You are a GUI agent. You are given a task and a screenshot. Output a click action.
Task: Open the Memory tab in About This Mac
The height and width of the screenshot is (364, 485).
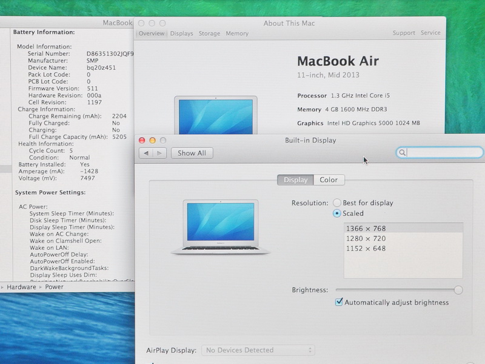click(x=237, y=33)
